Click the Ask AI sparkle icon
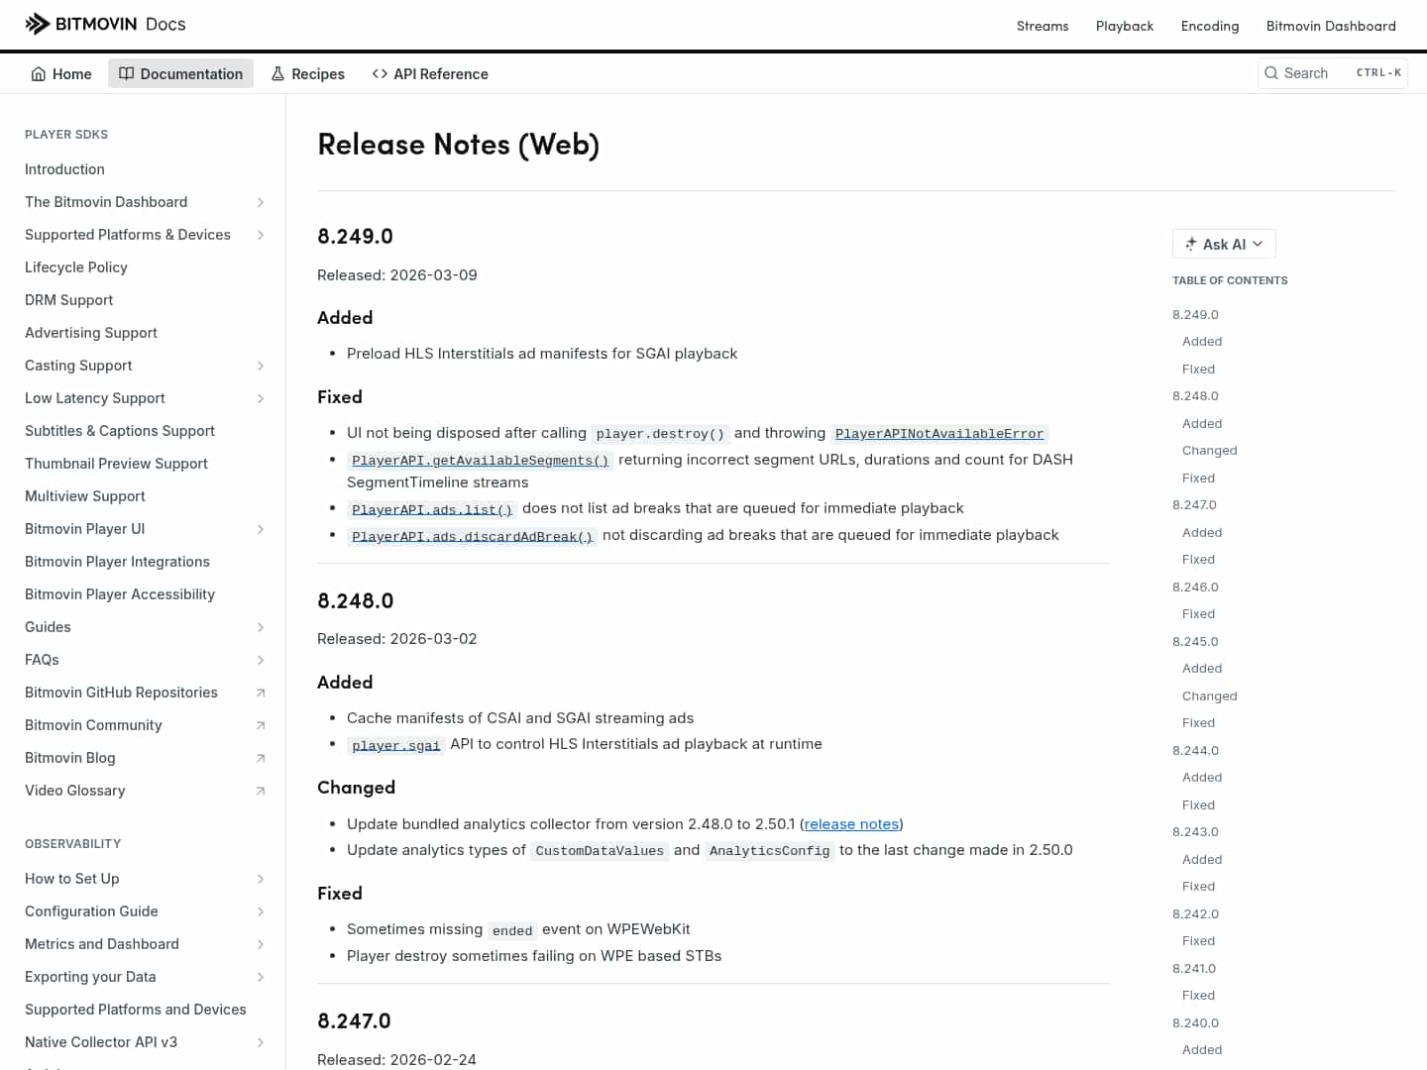Image resolution: width=1427 pixels, height=1070 pixels. (x=1191, y=244)
